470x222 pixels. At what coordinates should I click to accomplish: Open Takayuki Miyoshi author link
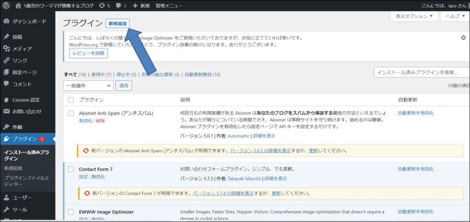click(x=244, y=178)
